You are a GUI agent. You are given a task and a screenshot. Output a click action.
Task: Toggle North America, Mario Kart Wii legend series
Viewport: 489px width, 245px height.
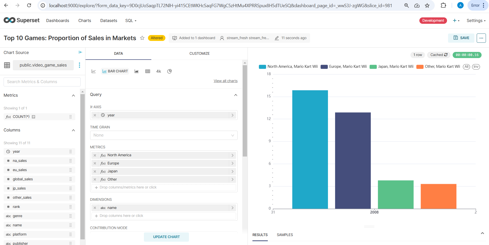(x=288, y=66)
